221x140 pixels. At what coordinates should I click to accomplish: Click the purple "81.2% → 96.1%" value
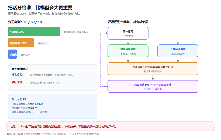(x=153, y=89)
